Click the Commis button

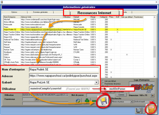tap(121, 95)
